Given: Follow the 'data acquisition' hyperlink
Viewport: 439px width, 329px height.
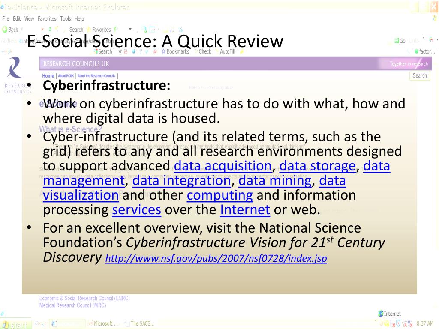Looking at the screenshot, I should (x=223, y=166).
